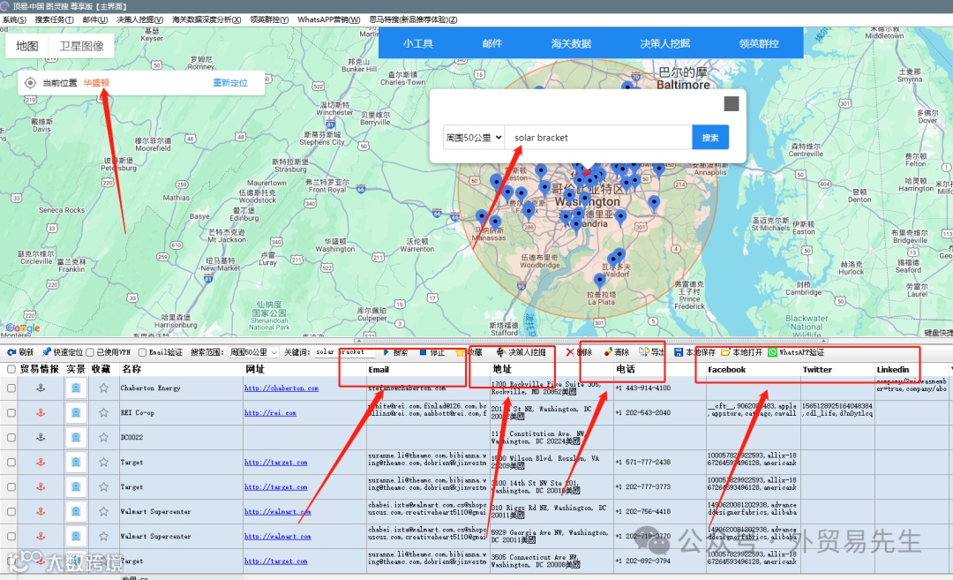Open the 系统(S) menu

(x=14, y=19)
